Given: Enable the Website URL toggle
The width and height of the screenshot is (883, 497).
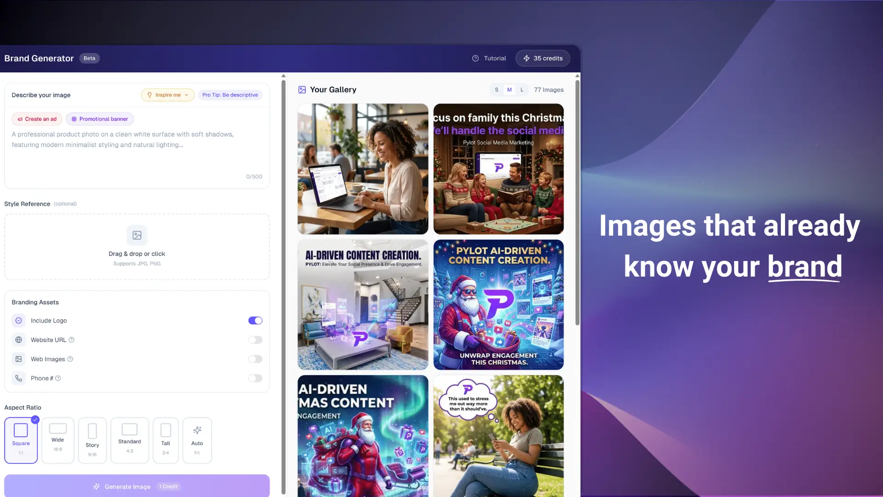Looking at the screenshot, I should [x=255, y=340].
